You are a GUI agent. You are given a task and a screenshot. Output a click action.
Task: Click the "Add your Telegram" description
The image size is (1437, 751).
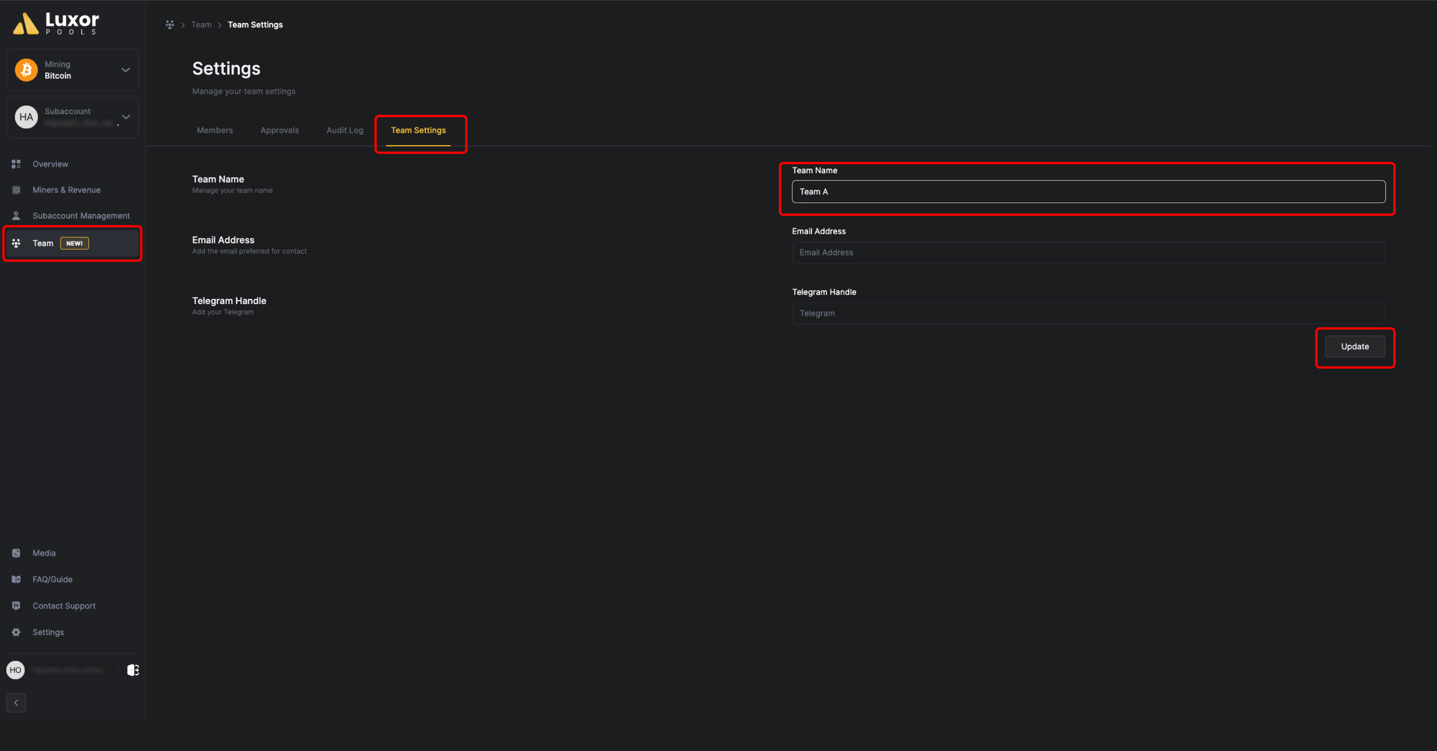(223, 312)
